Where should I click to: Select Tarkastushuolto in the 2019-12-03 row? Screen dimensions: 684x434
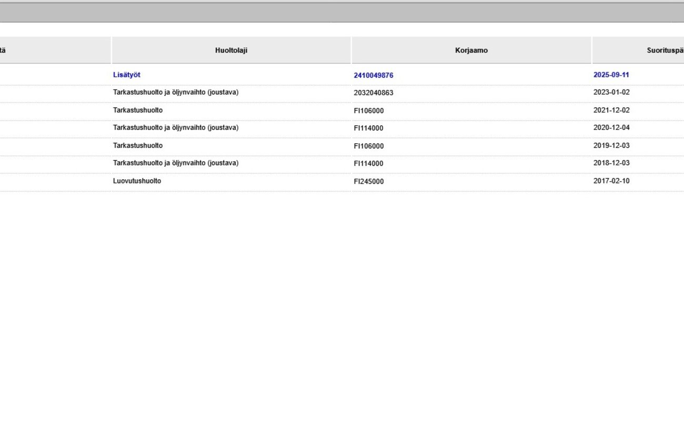click(x=138, y=146)
